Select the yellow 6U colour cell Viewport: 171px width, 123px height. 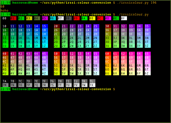coord(108,73)
